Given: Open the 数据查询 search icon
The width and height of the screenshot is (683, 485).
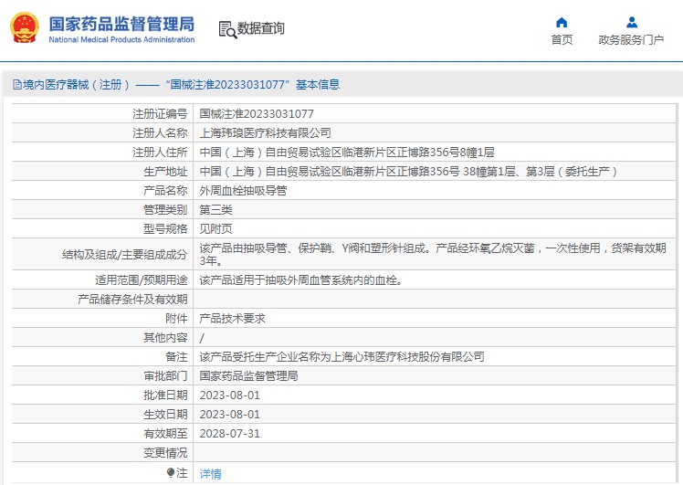Looking at the screenshot, I should [x=227, y=29].
